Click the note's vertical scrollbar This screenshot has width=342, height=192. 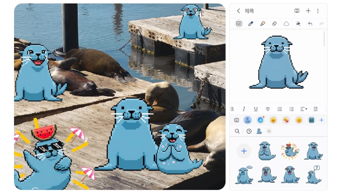(324, 39)
